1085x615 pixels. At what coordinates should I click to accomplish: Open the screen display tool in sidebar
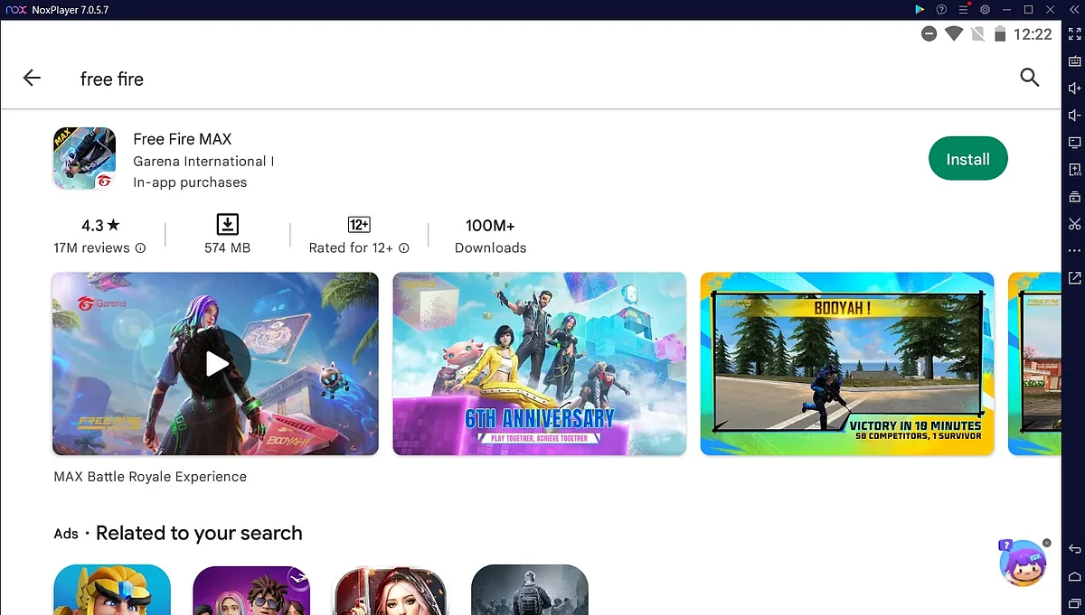click(x=1074, y=143)
